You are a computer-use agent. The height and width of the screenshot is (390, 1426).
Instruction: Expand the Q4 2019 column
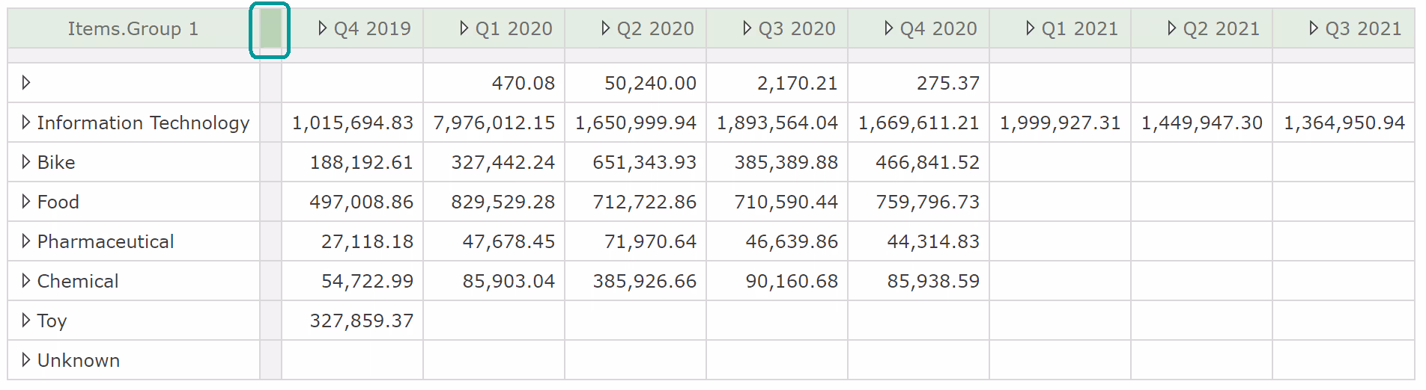click(x=323, y=28)
